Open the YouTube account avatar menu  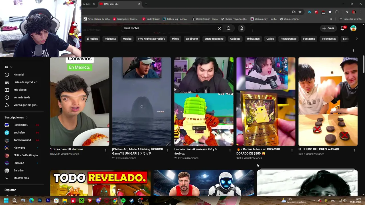click(x=353, y=28)
